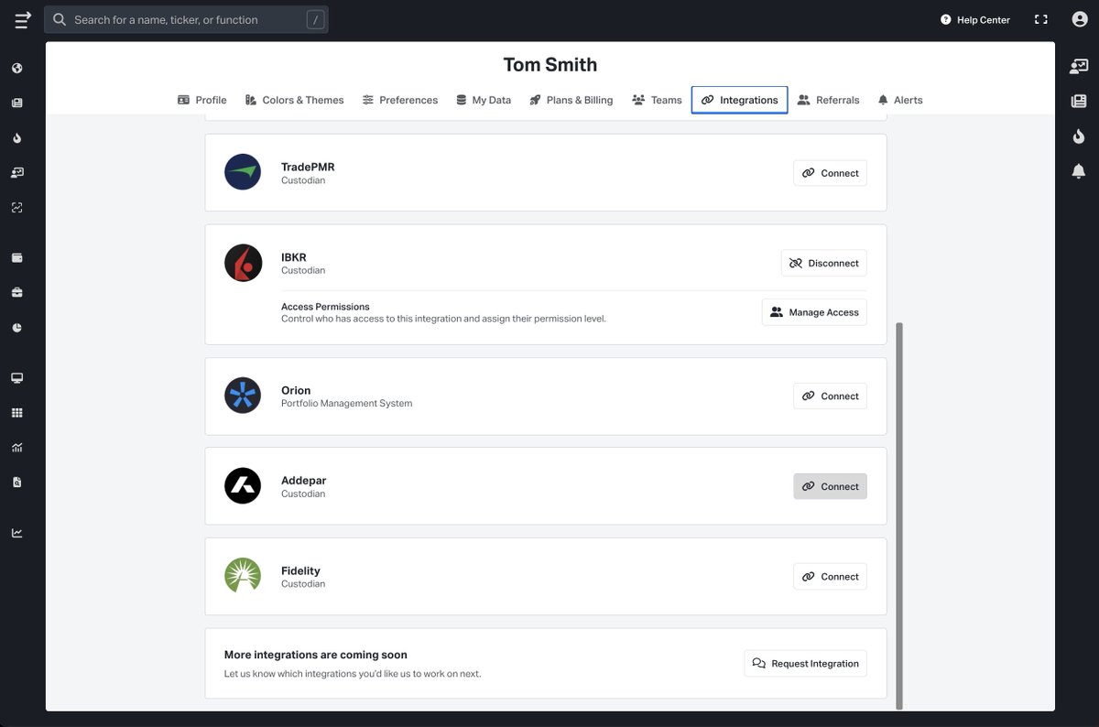This screenshot has width=1099, height=727.
Task: Expand the sidebar with the arrows toggle top left
Action: tap(22, 19)
